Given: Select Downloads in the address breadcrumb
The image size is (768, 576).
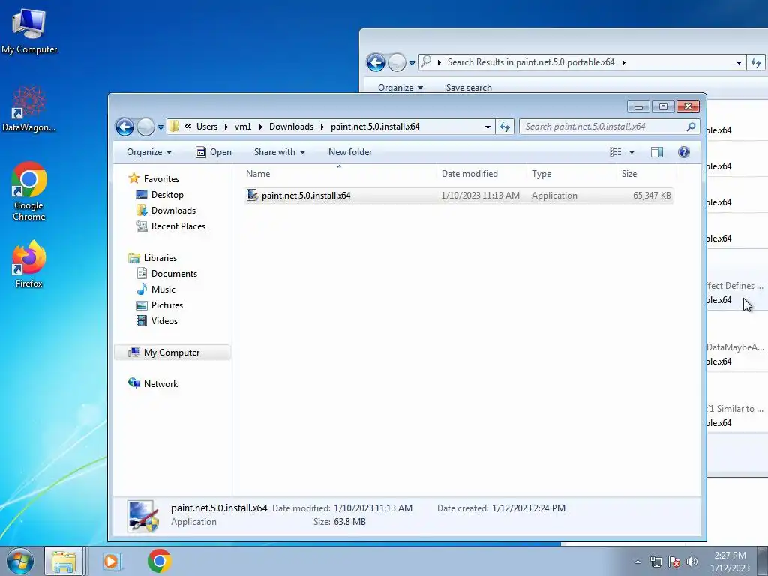Looking at the screenshot, I should coord(291,126).
